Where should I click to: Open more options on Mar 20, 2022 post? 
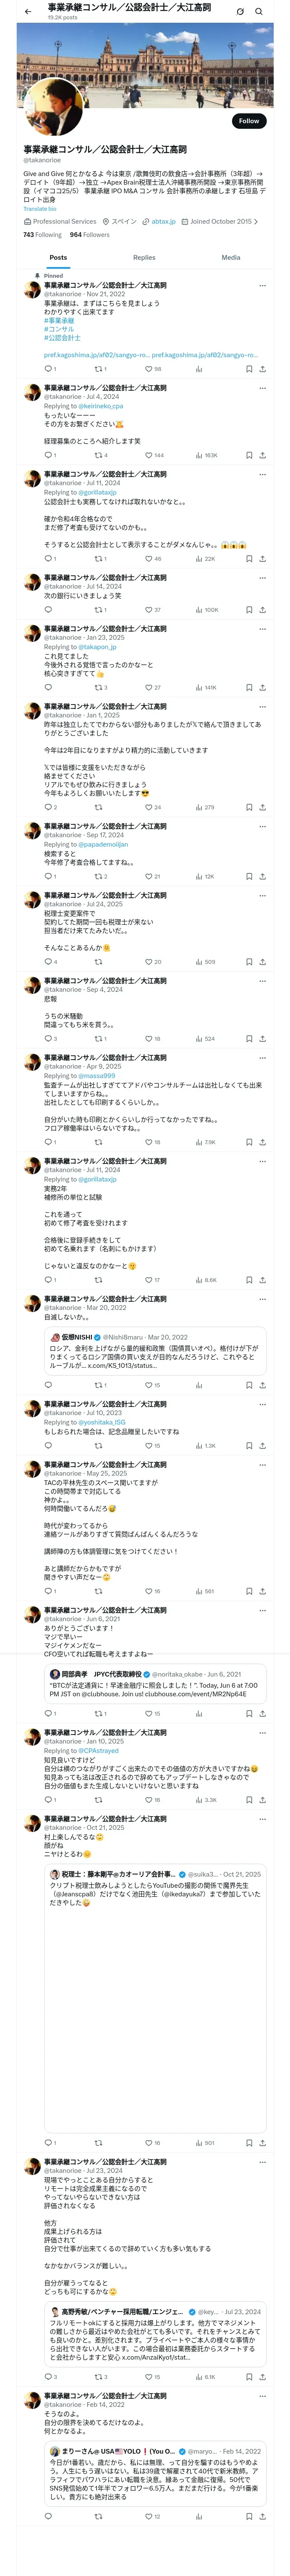click(262, 1298)
